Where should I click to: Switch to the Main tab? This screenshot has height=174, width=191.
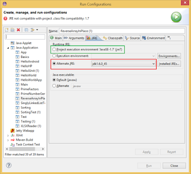[x=56, y=38]
